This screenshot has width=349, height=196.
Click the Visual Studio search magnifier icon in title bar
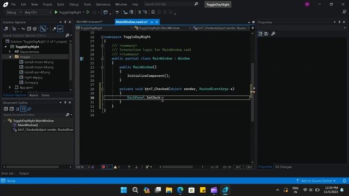(196, 4)
